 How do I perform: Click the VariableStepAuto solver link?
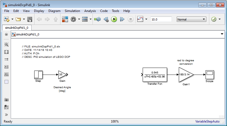[x=207, y=121]
